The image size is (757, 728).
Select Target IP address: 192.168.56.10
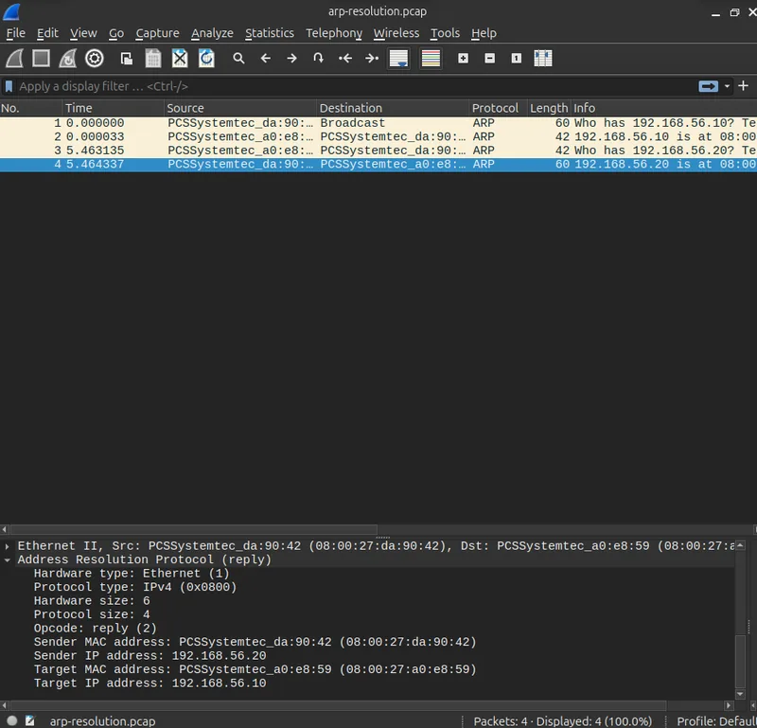(x=150, y=684)
